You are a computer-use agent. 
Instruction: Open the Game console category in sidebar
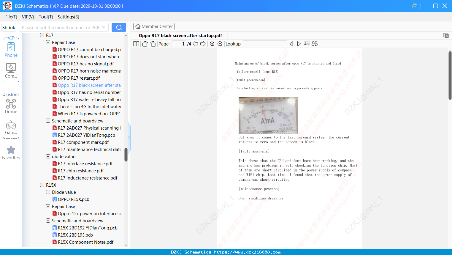[11, 127]
